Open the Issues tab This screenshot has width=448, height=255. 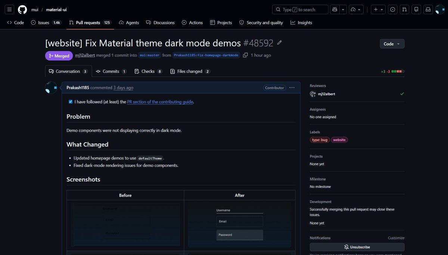coord(46,23)
